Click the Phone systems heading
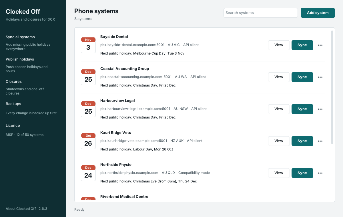 [96, 11]
